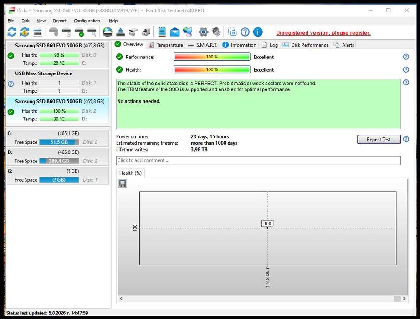Click the screenshot camera toolbar icon
Image resolution: width=420 pixels, height=319 pixels.
[x=232, y=32]
